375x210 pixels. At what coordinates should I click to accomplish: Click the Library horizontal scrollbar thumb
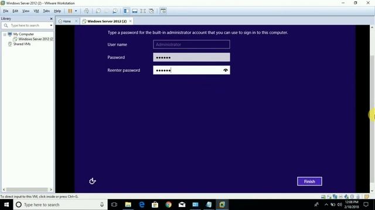tap(27, 190)
